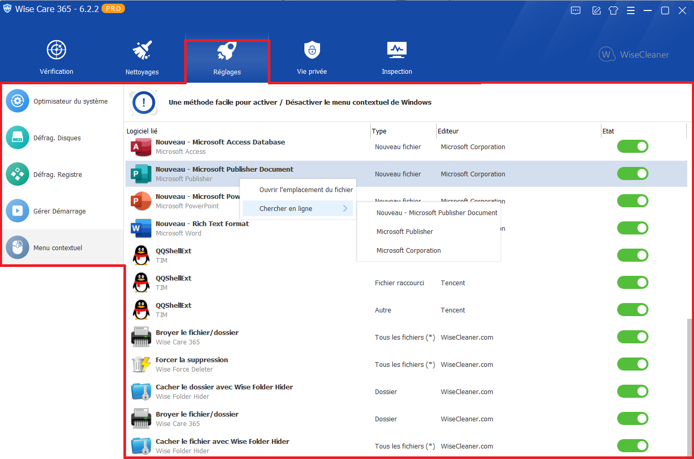
Task: Open the feedback chat icon in title bar
Action: point(576,10)
